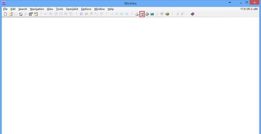Viewport: 261px width, 134px height.
Task: Click the teal Open RAM chip icon
Action: [x=152, y=14]
